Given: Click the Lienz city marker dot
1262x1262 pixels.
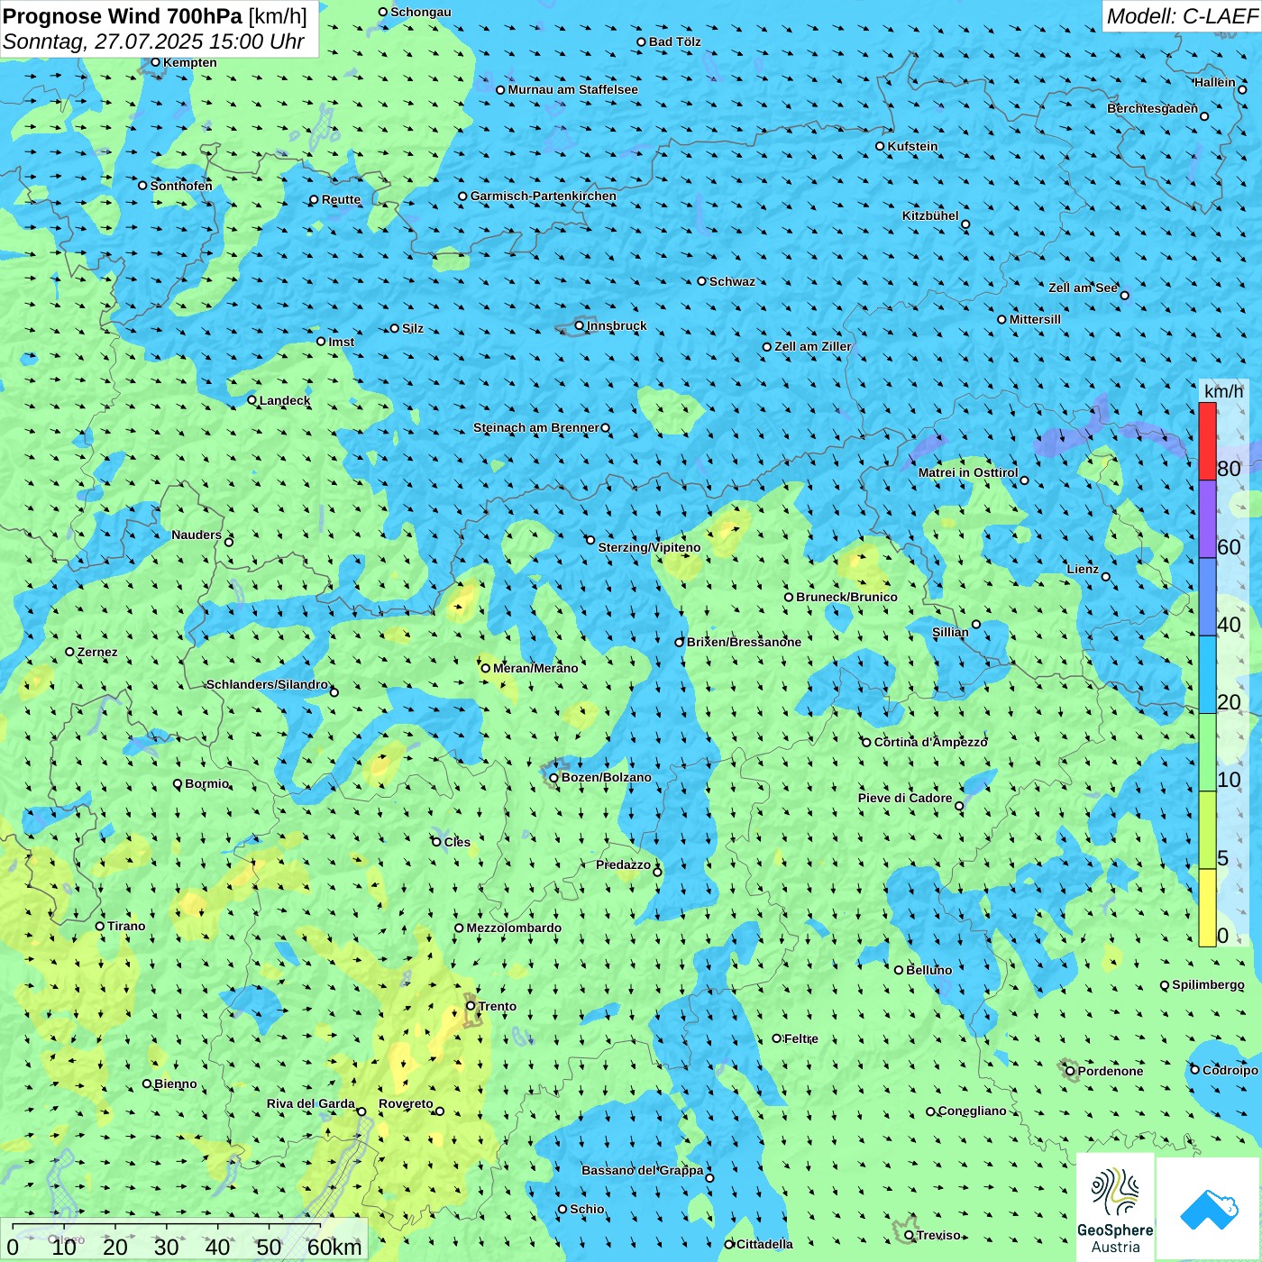Looking at the screenshot, I should pos(1106,577).
